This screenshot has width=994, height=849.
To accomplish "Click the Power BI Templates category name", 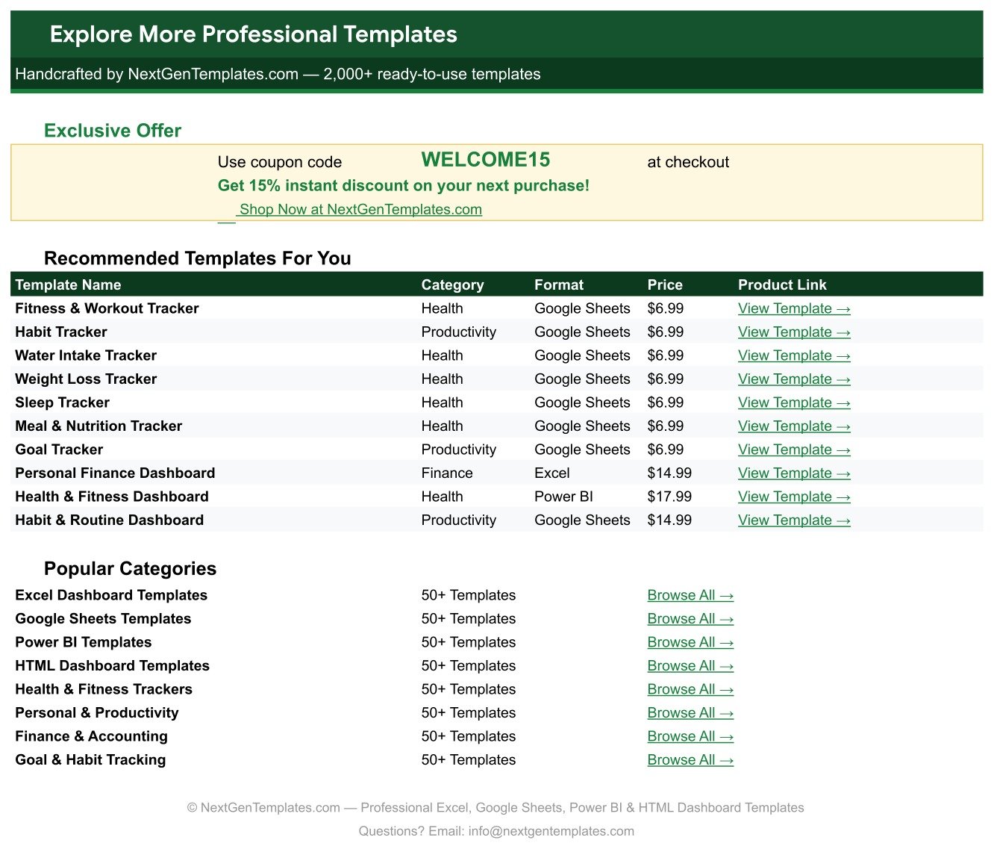I will [x=84, y=642].
